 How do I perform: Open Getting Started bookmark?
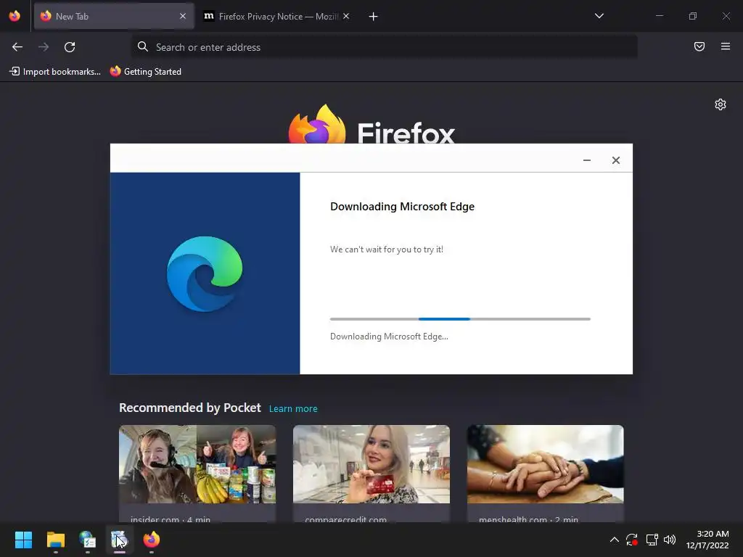(145, 72)
